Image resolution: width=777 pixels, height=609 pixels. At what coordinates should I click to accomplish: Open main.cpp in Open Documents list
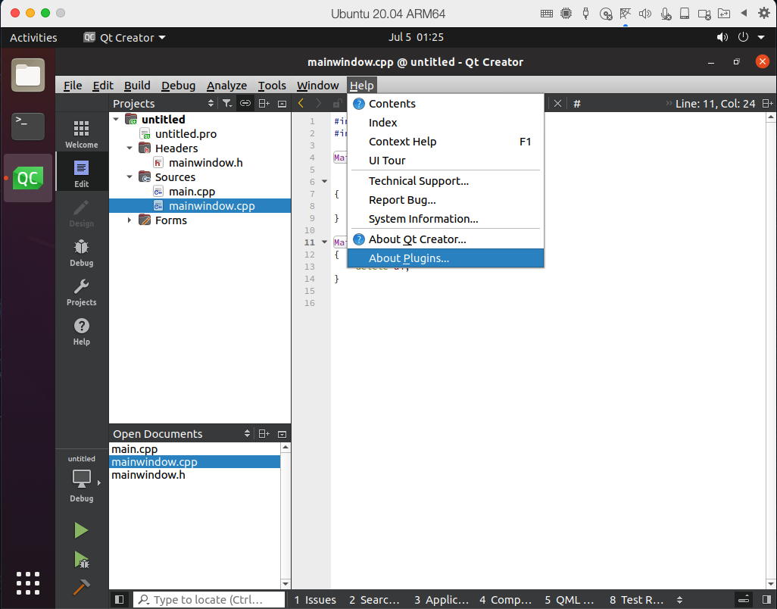[x=134, y=449]
